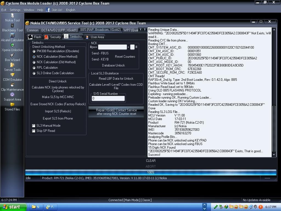Viewport: 281px width, 211px height.
Task: Open the English language menu
Action: click(71, 10)
